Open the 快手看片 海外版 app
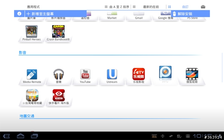The image size is (224, 140). 59,97
